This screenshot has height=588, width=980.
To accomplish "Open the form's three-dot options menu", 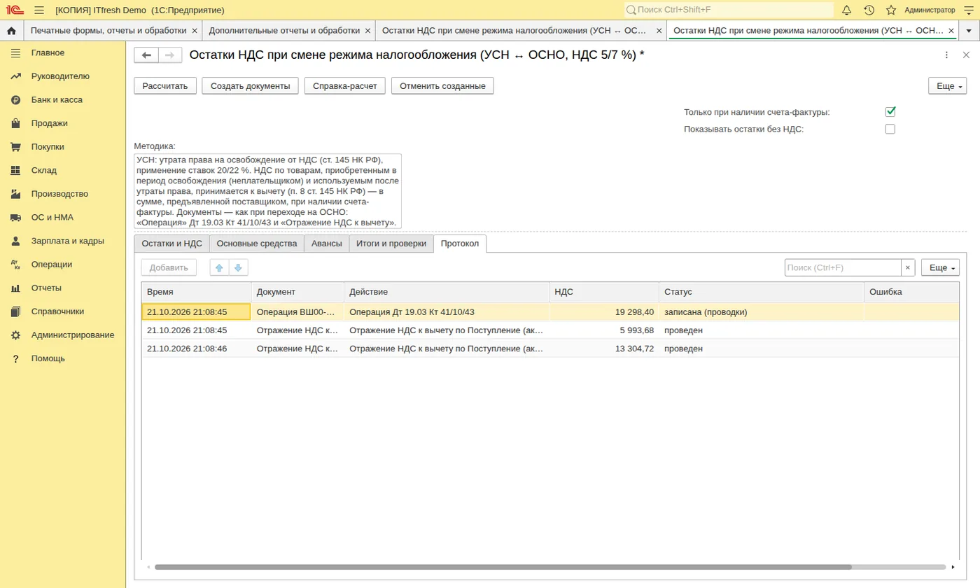I will click(946, 55).
